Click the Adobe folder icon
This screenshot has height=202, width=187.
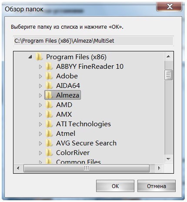(49, 76)
